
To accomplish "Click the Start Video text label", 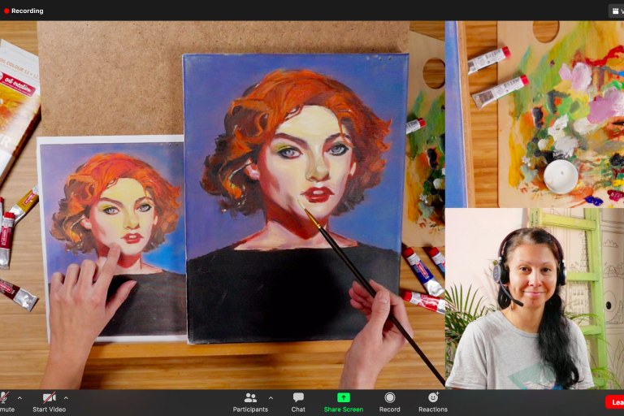I will 49,409.
